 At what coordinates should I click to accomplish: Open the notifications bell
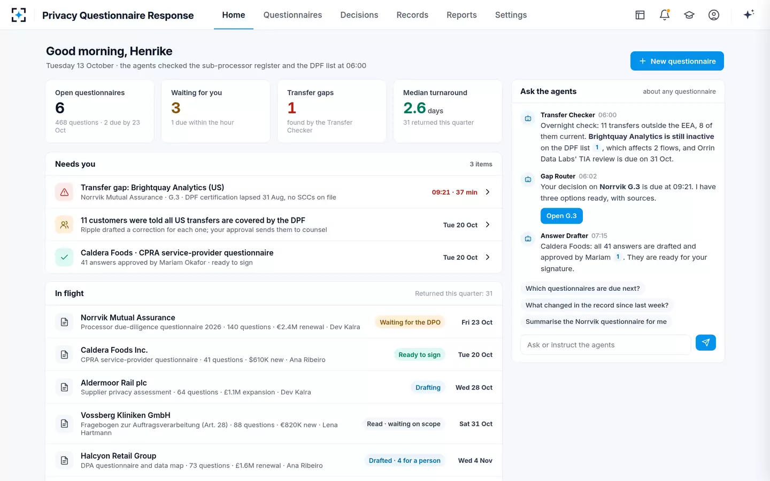coord(665,15)
